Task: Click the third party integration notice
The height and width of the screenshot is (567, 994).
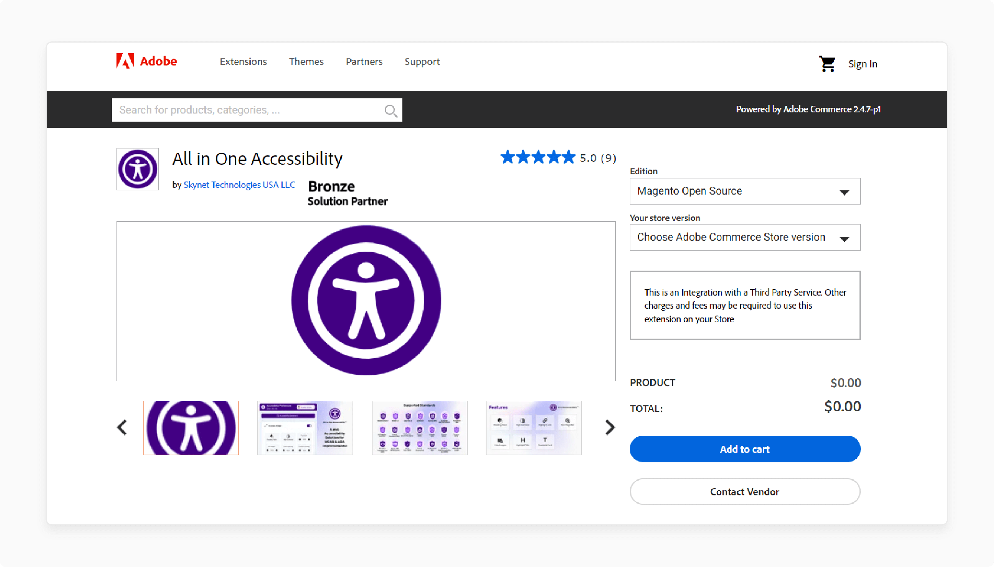Action: click(x=745, y=305)
